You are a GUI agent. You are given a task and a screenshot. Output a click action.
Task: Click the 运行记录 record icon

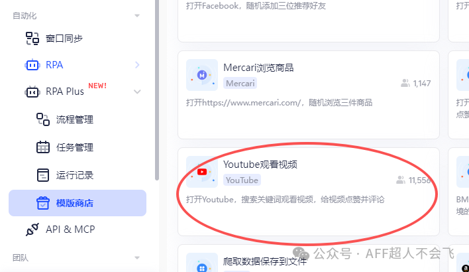(x=43, y=175)
